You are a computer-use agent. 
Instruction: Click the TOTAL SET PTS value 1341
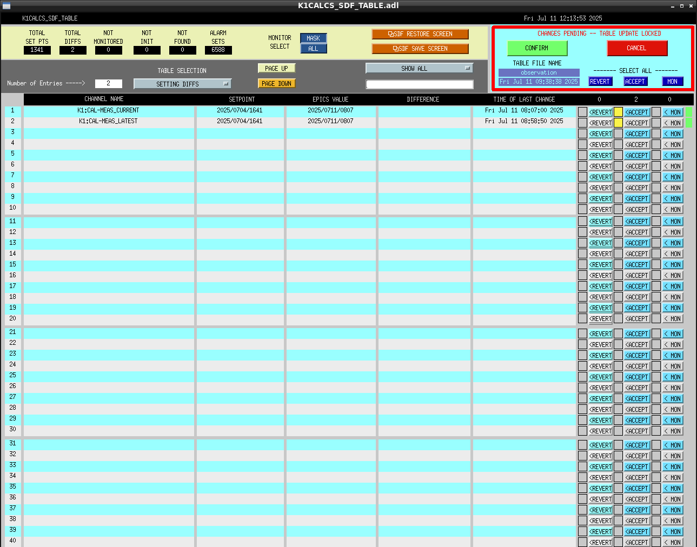(37, 50)
